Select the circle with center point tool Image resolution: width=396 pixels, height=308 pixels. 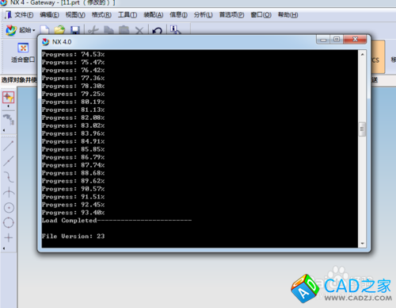point(9,208)
